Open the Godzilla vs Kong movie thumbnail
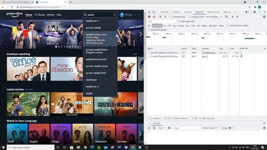Screen dimensions: 267x150 coord(116,104)
